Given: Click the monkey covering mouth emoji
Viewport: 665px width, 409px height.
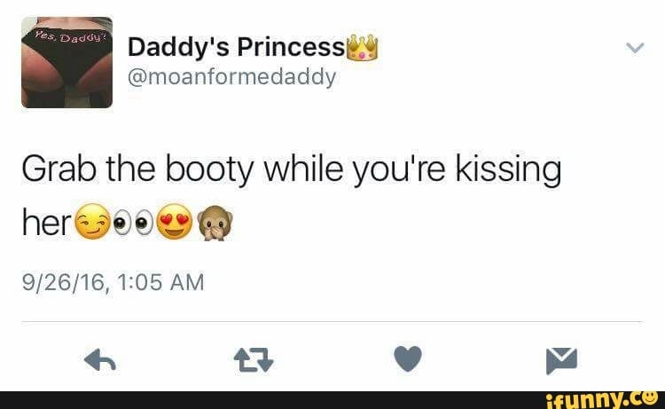Looking at the screenshot, I should tap(215, 223).
